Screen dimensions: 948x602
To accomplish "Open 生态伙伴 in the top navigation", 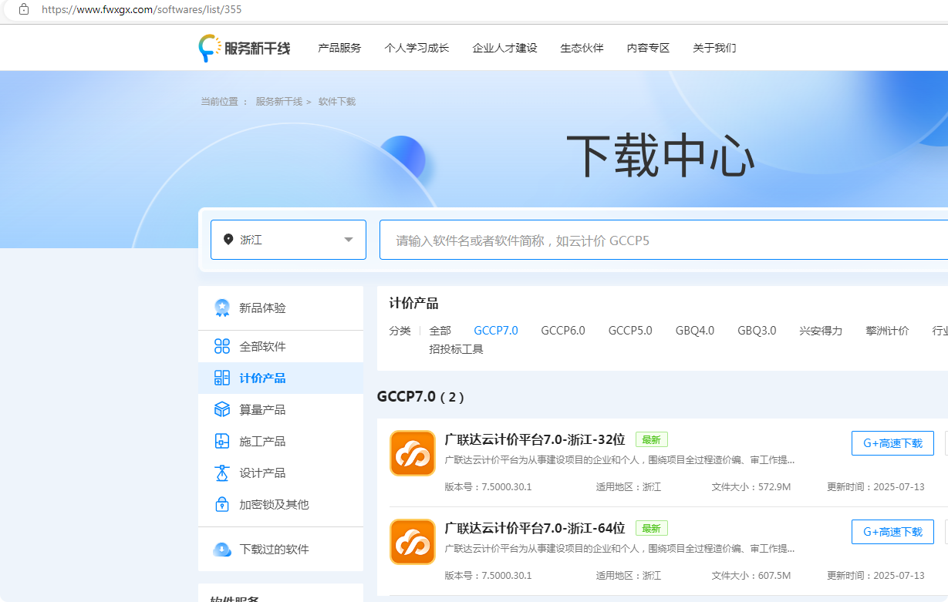I will pos(582,48).
